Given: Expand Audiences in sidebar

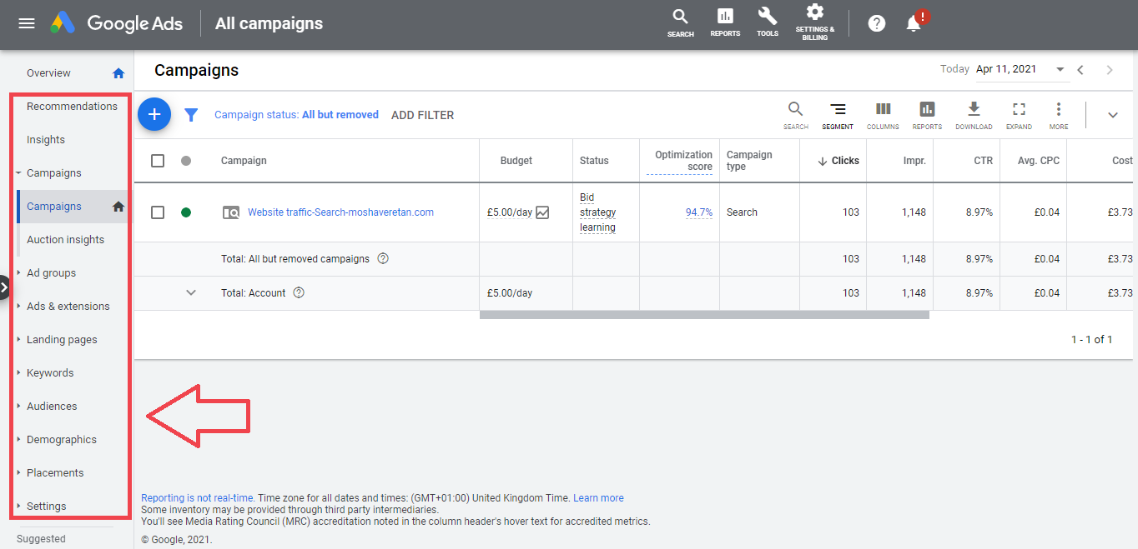Looking at the screenshot, I should 18,407.
